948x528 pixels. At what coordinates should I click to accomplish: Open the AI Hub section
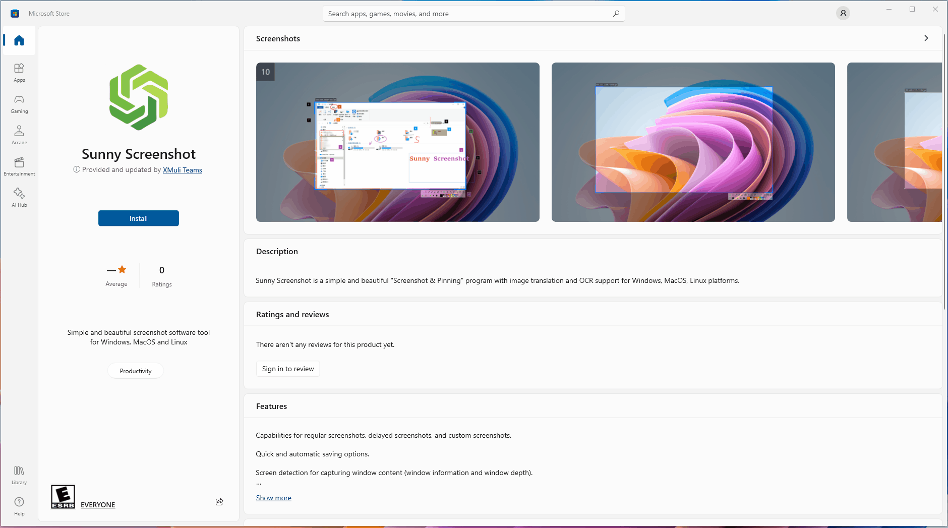pos(19,198)
